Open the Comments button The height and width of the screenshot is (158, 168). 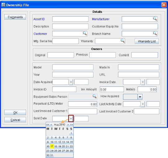pos(15,17)
